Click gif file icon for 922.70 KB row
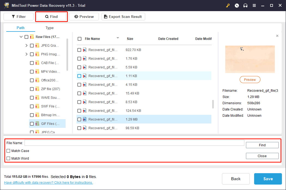This screenshot has height=190, width=286. pos(85,50)
